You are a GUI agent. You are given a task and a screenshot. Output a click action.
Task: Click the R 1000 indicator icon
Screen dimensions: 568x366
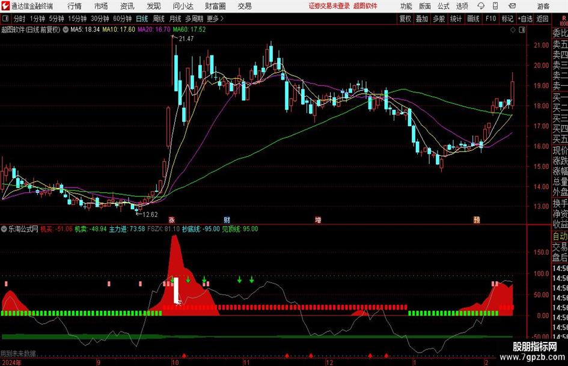point(564,20)
